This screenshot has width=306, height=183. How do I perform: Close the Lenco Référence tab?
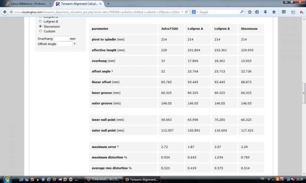(50, 4)
